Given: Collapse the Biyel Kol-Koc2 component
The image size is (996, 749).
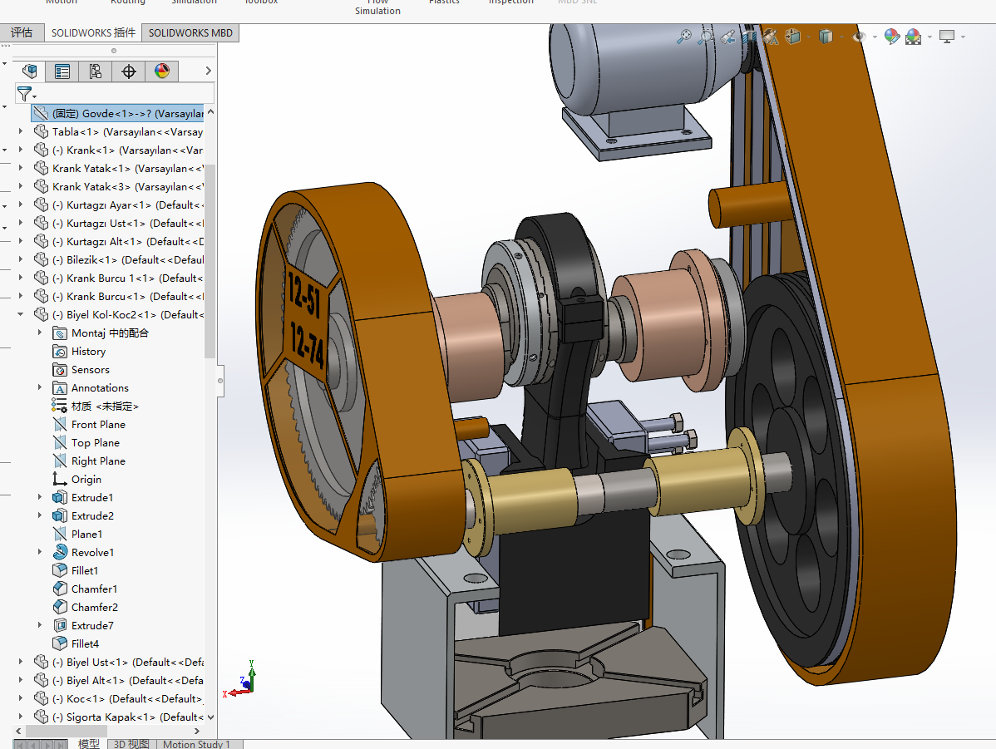Looking at the screenshot, I should pyautogui.click(x=21, y=315).
